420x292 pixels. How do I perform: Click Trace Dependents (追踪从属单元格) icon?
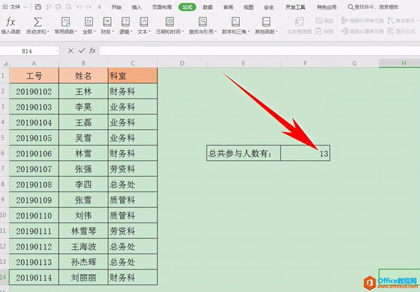coord(345,31)
